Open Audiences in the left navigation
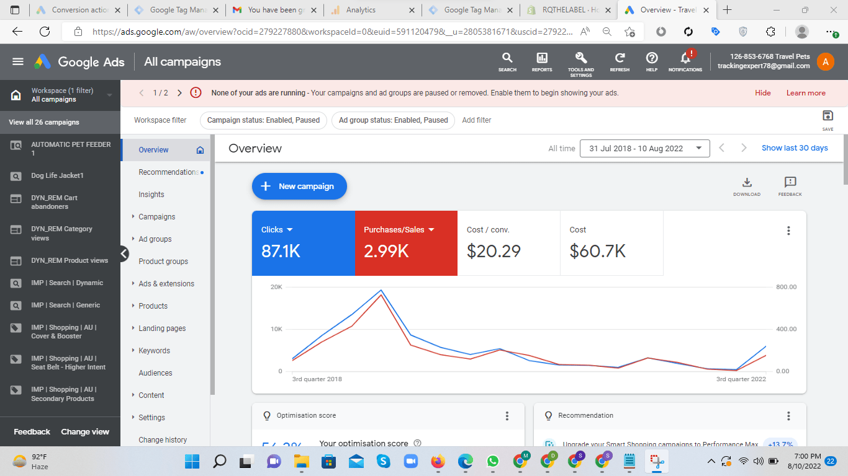The image size is (848, 476). [x=155, y=373]
